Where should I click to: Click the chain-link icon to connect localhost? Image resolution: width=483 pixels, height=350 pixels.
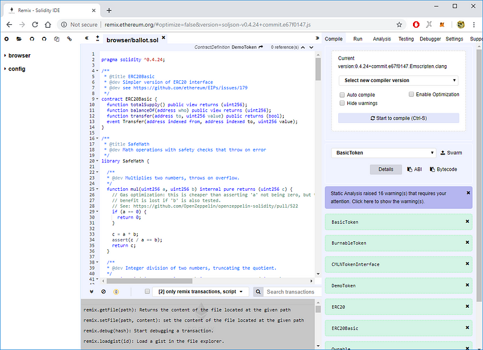[x=69, y=39]
